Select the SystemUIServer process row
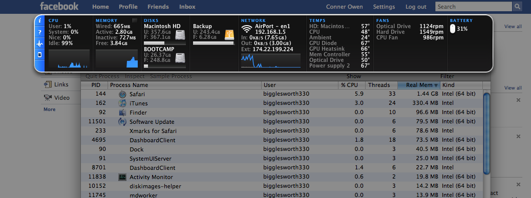Image resolution: width=531 pixels, height=198 pixels. [x=282, y=159]
